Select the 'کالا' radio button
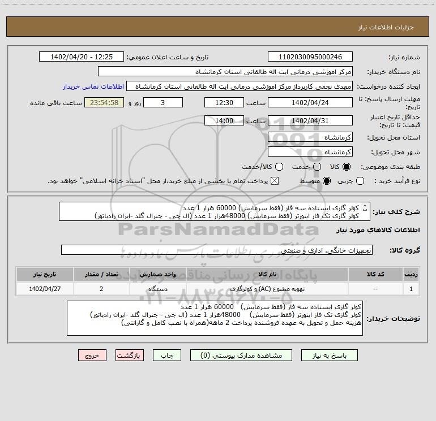 [x=347, y=167]
